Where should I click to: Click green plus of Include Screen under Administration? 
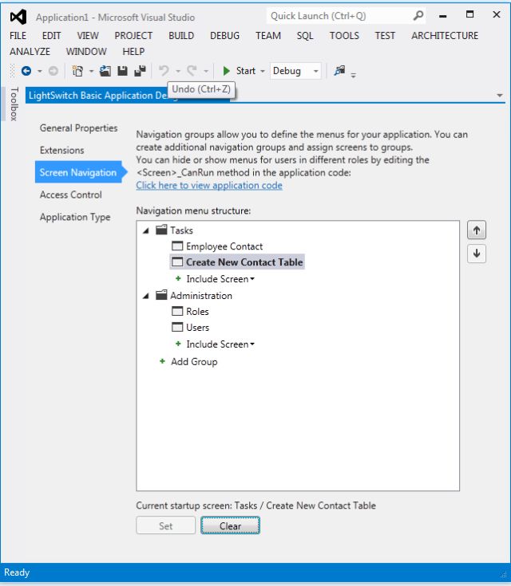click(x=178, y=344)
